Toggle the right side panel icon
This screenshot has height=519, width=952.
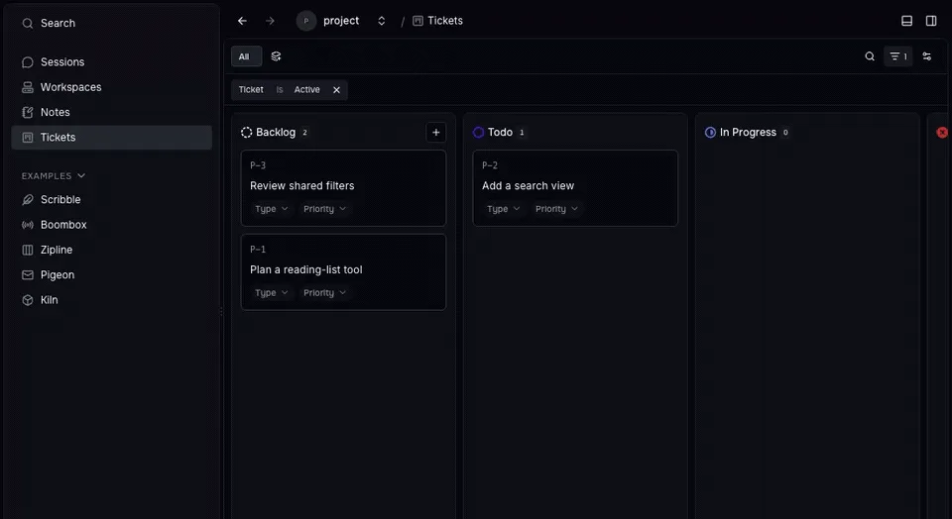(x=931, y=21)
